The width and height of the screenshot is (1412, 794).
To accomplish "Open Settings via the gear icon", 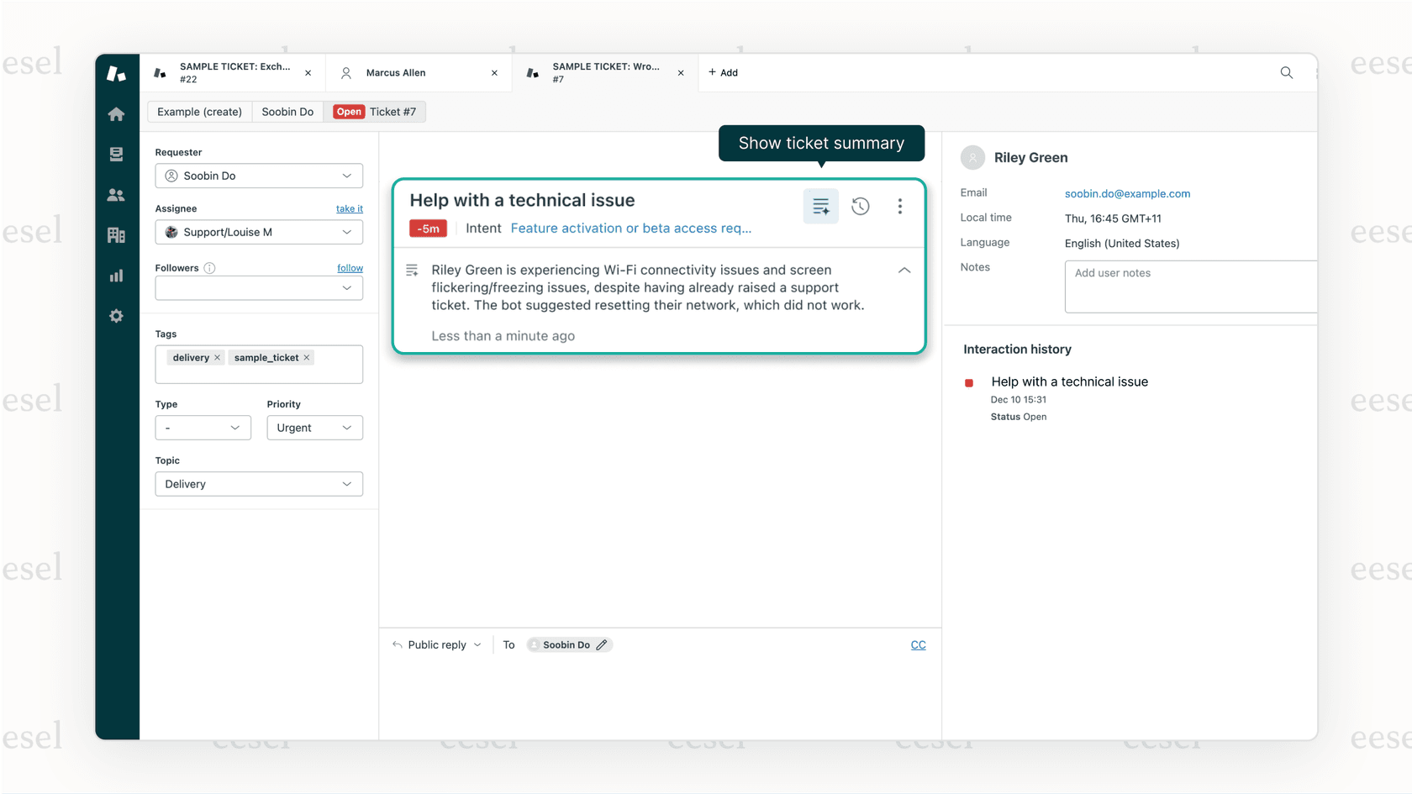I will 117,316.
